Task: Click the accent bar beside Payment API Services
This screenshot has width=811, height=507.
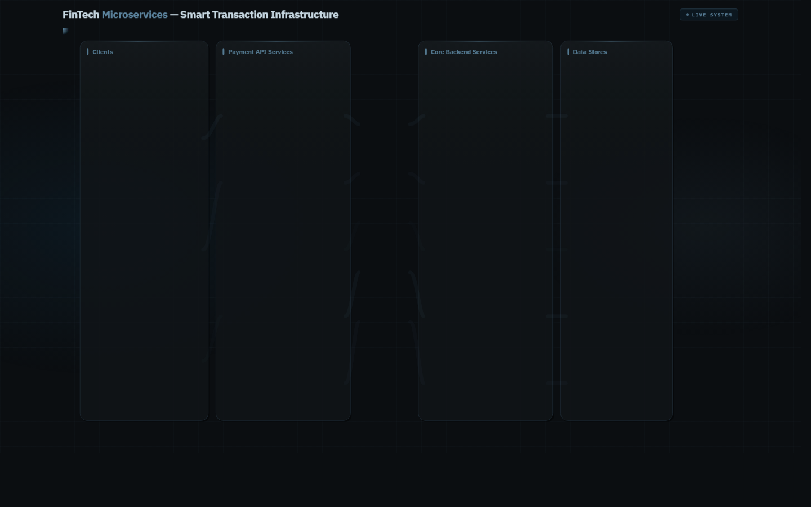Action: point(223,52)
